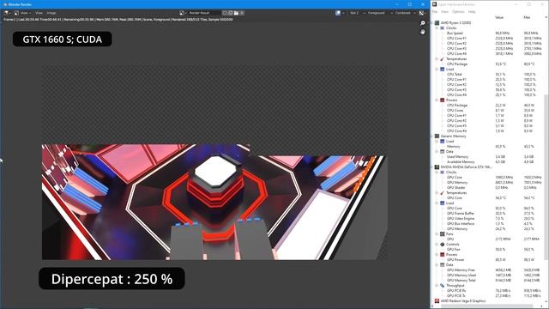Collapse the Generic Memory tree node
Image resolution: width=549 pixels, height=309 pixels.
point(432,136)
